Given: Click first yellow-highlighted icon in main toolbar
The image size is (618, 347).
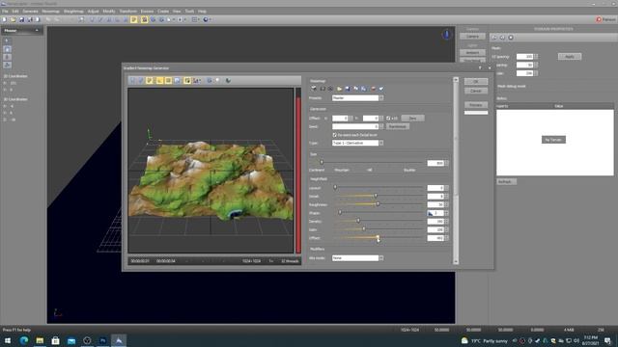Looking at the screenshot, I should 134,19.
